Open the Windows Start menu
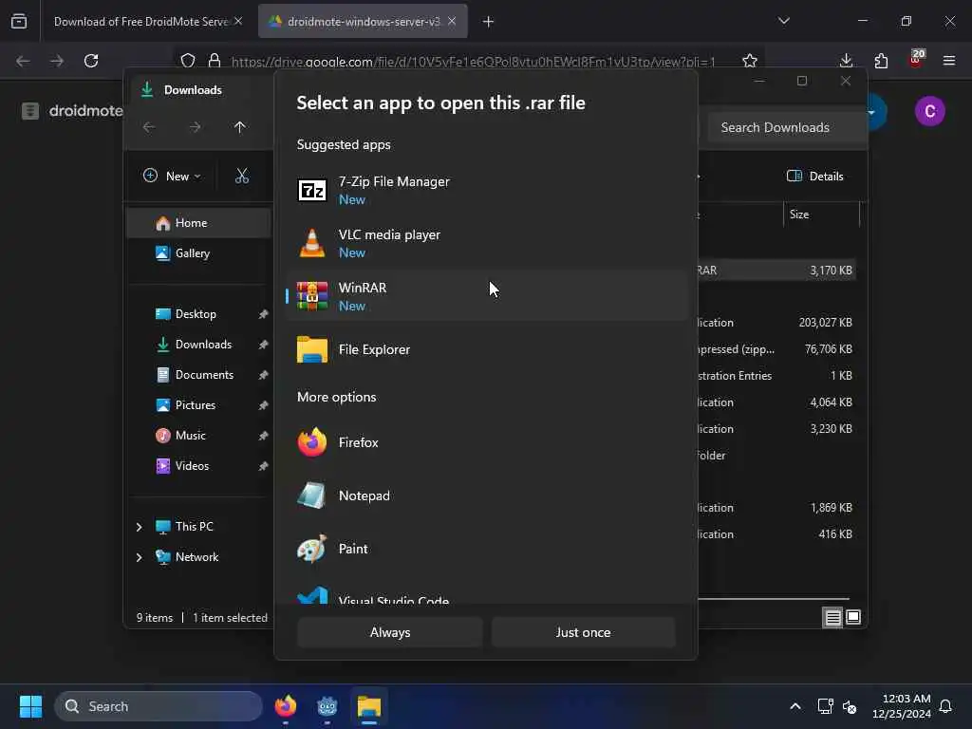The height and width of the screenshot is (729, 972). 30,706
